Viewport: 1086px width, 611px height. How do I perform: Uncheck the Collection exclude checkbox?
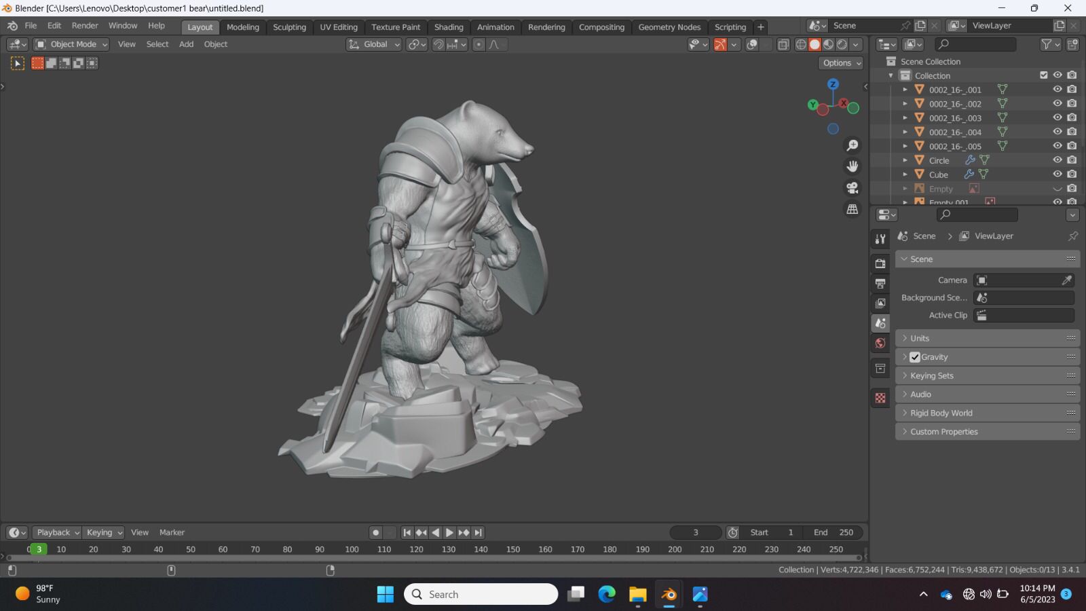click(x=1044, y=75)
